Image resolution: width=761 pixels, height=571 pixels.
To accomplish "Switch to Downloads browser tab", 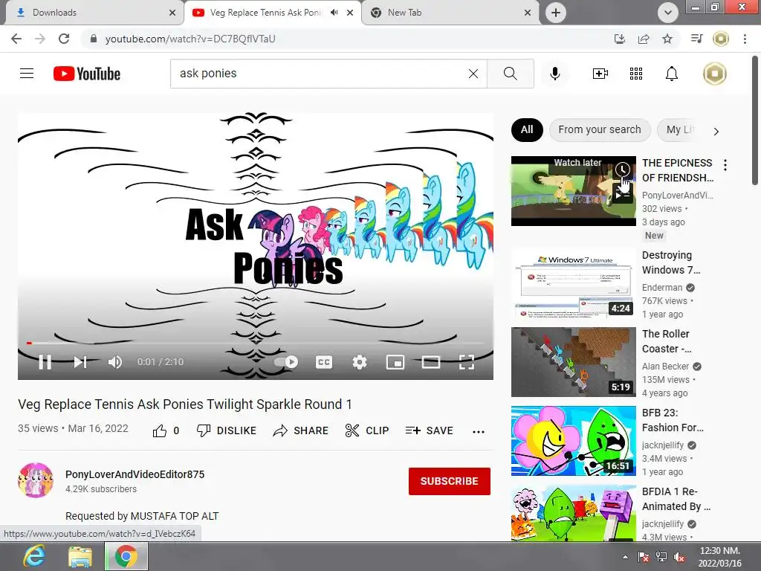I will (94, 13).
